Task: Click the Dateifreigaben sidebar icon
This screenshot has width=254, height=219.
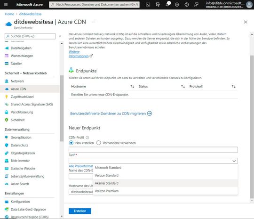Action: (7, 48)
